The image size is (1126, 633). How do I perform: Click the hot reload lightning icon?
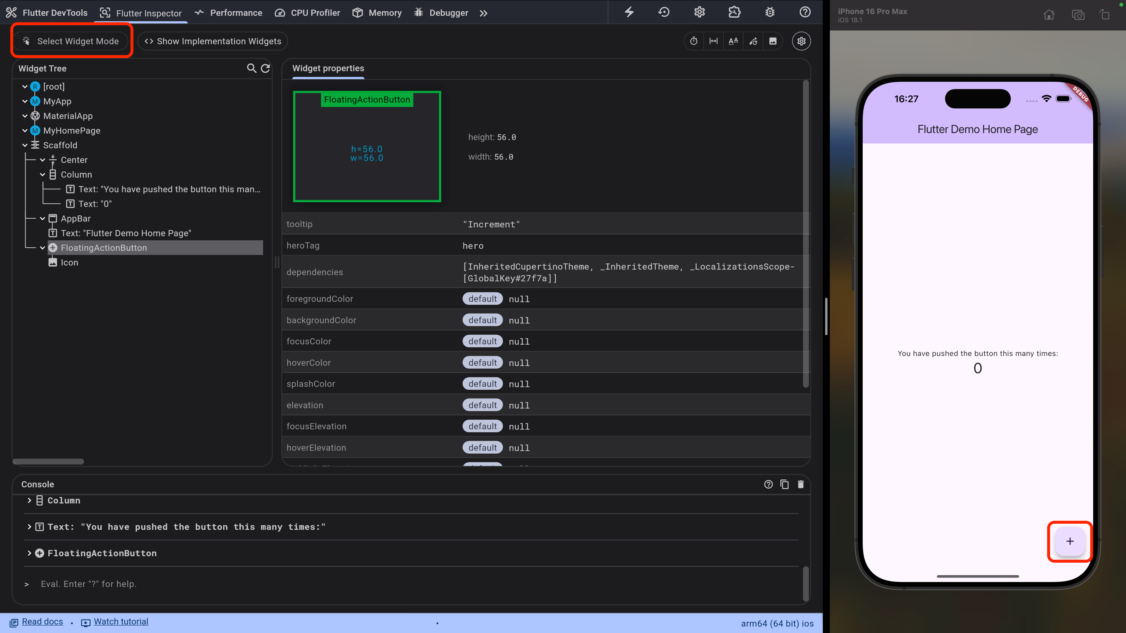tap(629, 12)
